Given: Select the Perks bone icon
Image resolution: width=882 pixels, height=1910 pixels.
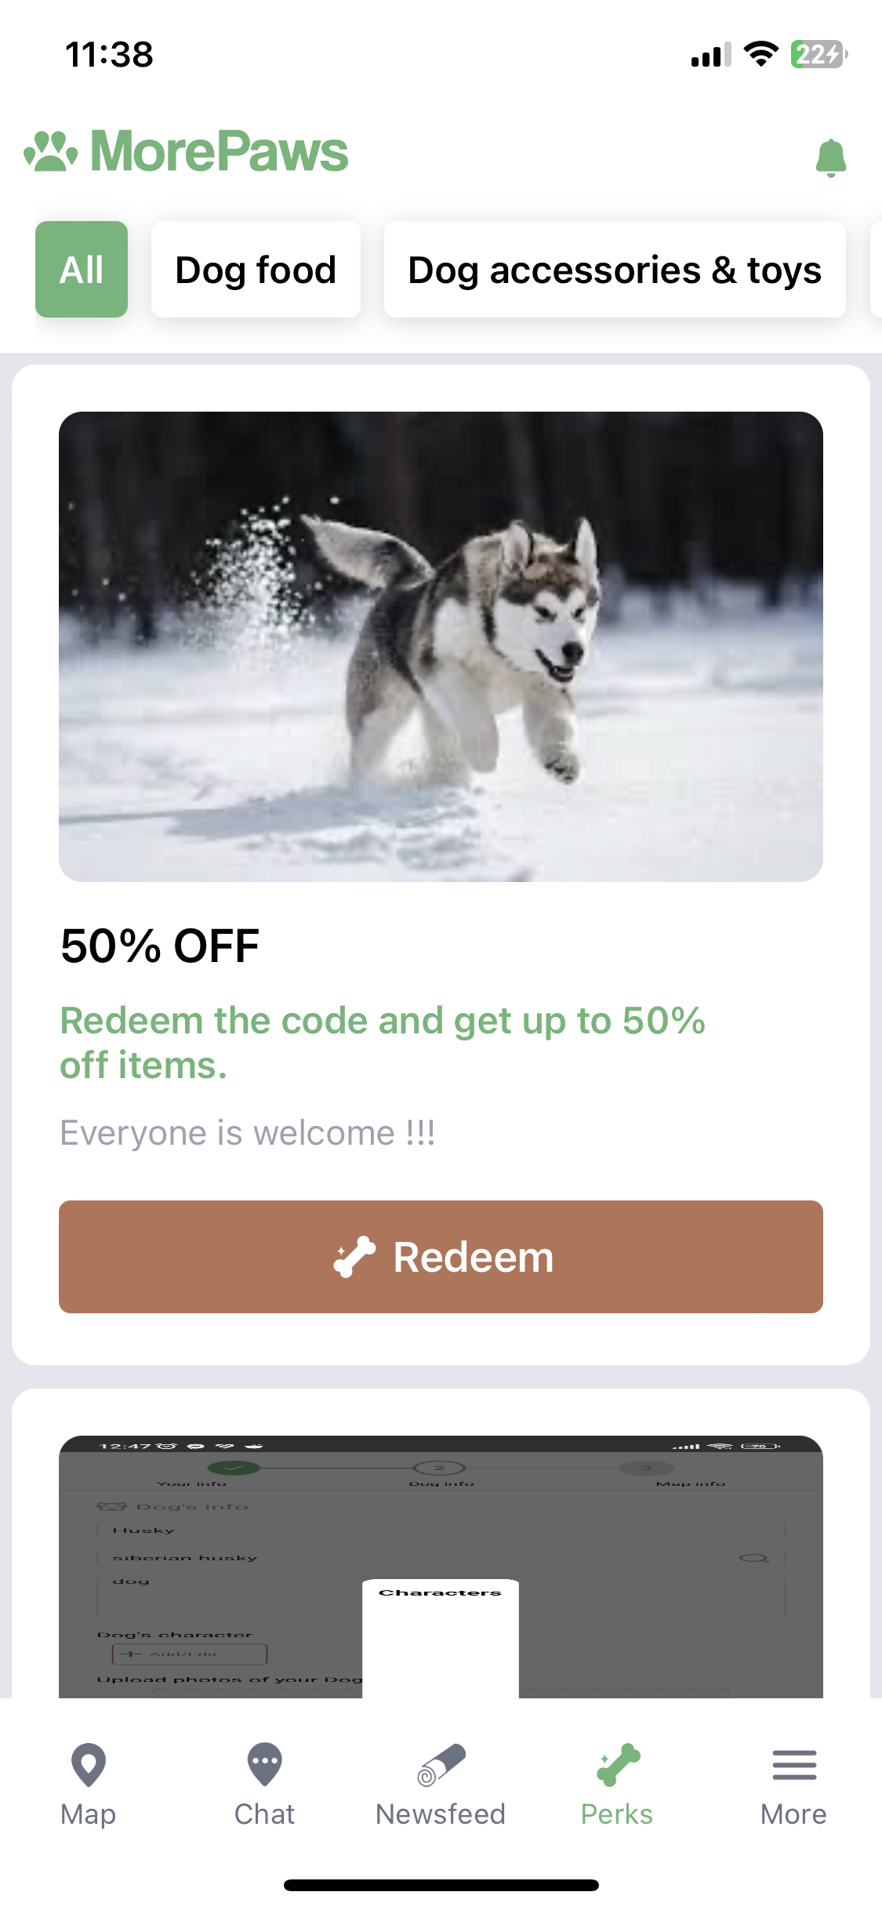Looking at the screenshot, I should pyautogui.click(x=618, y=1765).
